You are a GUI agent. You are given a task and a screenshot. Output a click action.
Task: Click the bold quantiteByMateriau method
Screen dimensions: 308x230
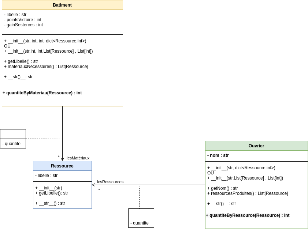click(x=42, y=93)
